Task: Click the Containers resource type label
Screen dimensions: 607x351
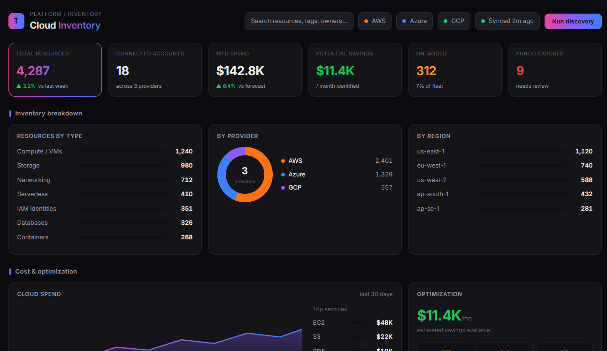Action: pos(33,237)
